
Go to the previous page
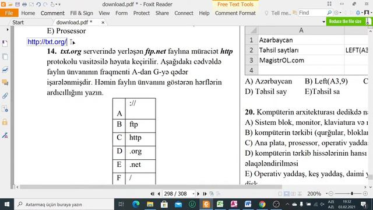[159, 194]
